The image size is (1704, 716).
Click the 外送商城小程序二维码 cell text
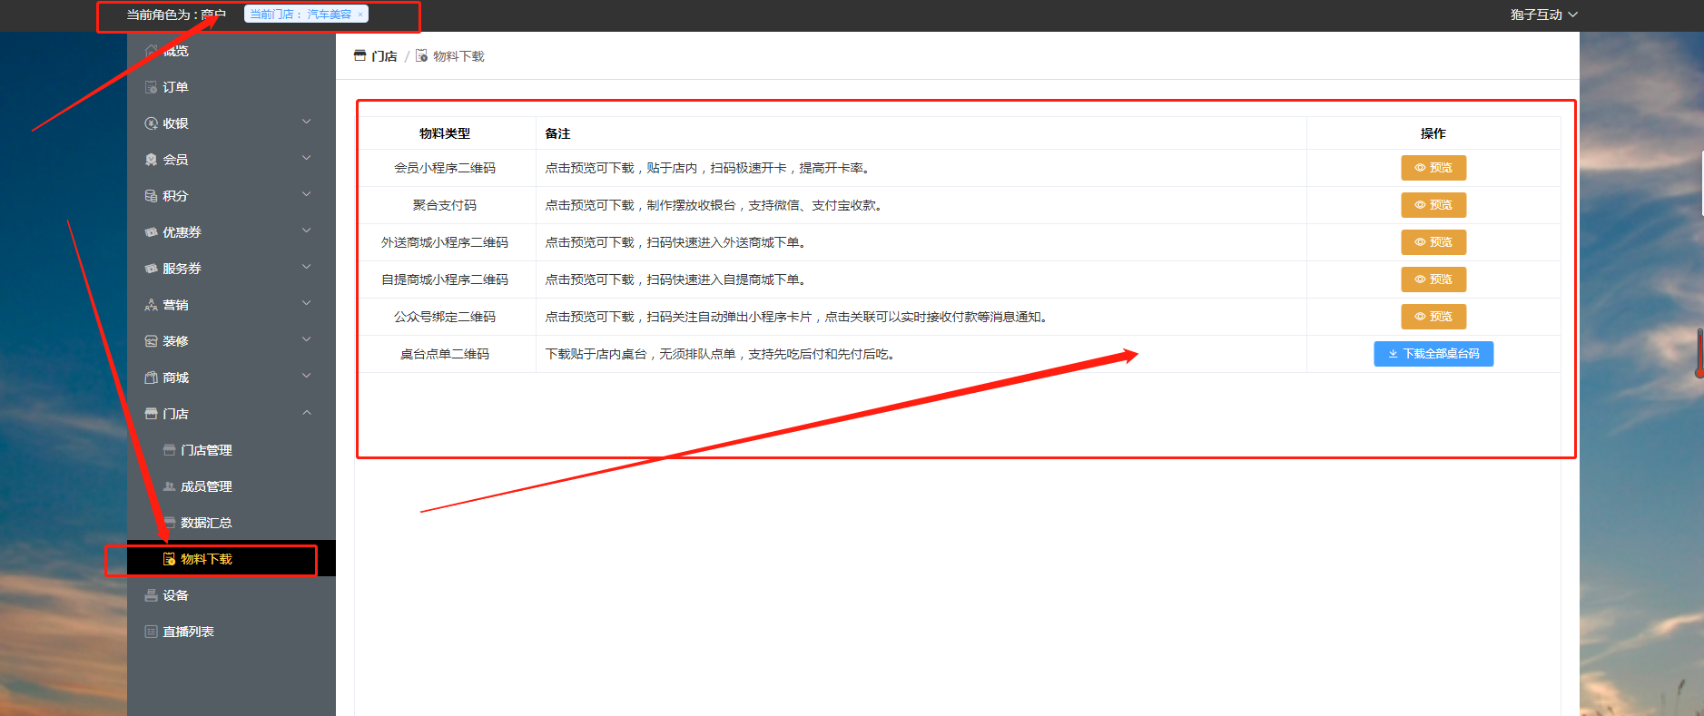coord(445,242)
